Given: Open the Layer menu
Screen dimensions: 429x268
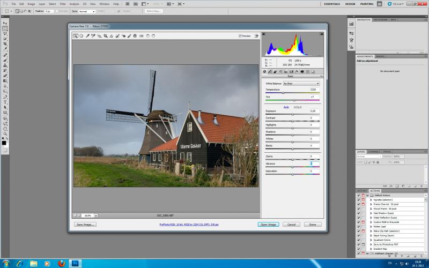Looking at the screenshot, I should (42, 4).
